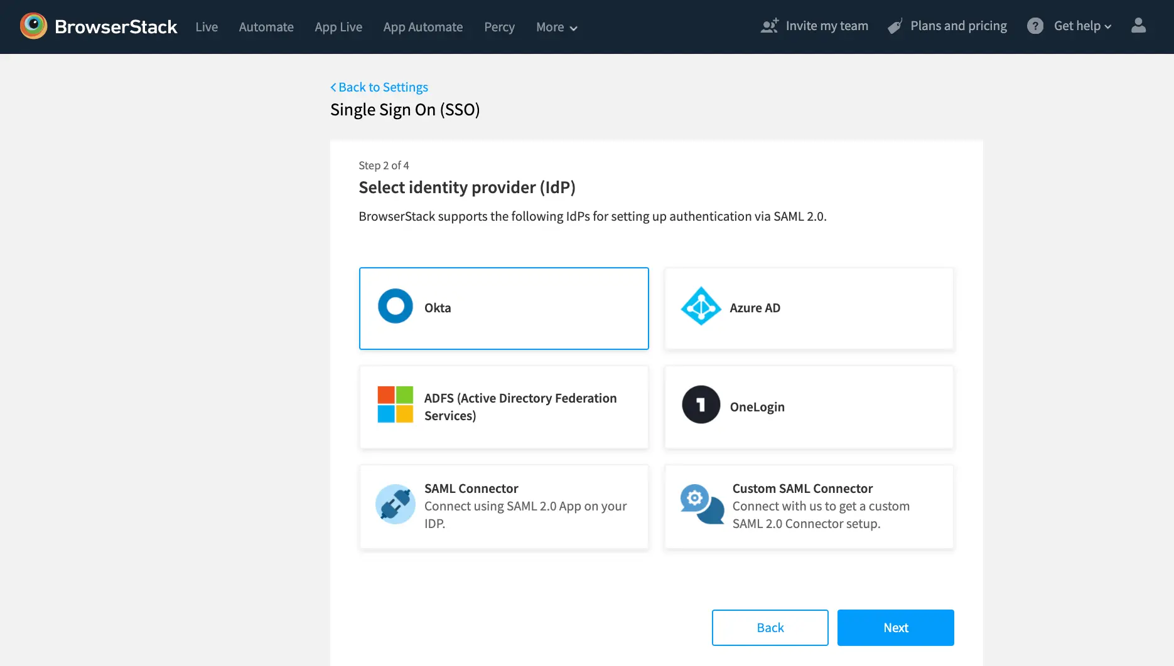Click the Azure AD diamond icon
The image size is (1174, 666).
coord(701,307)
